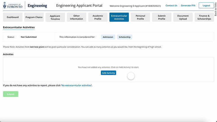Select the Extracurricular Activities tab
The height and width of the screenshot is (122, 217).
[x=119, y=17]
